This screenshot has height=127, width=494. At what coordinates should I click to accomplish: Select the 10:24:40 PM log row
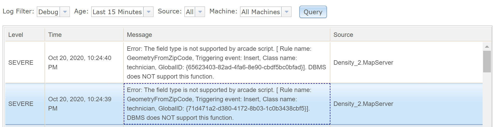[x=244, y=63]
